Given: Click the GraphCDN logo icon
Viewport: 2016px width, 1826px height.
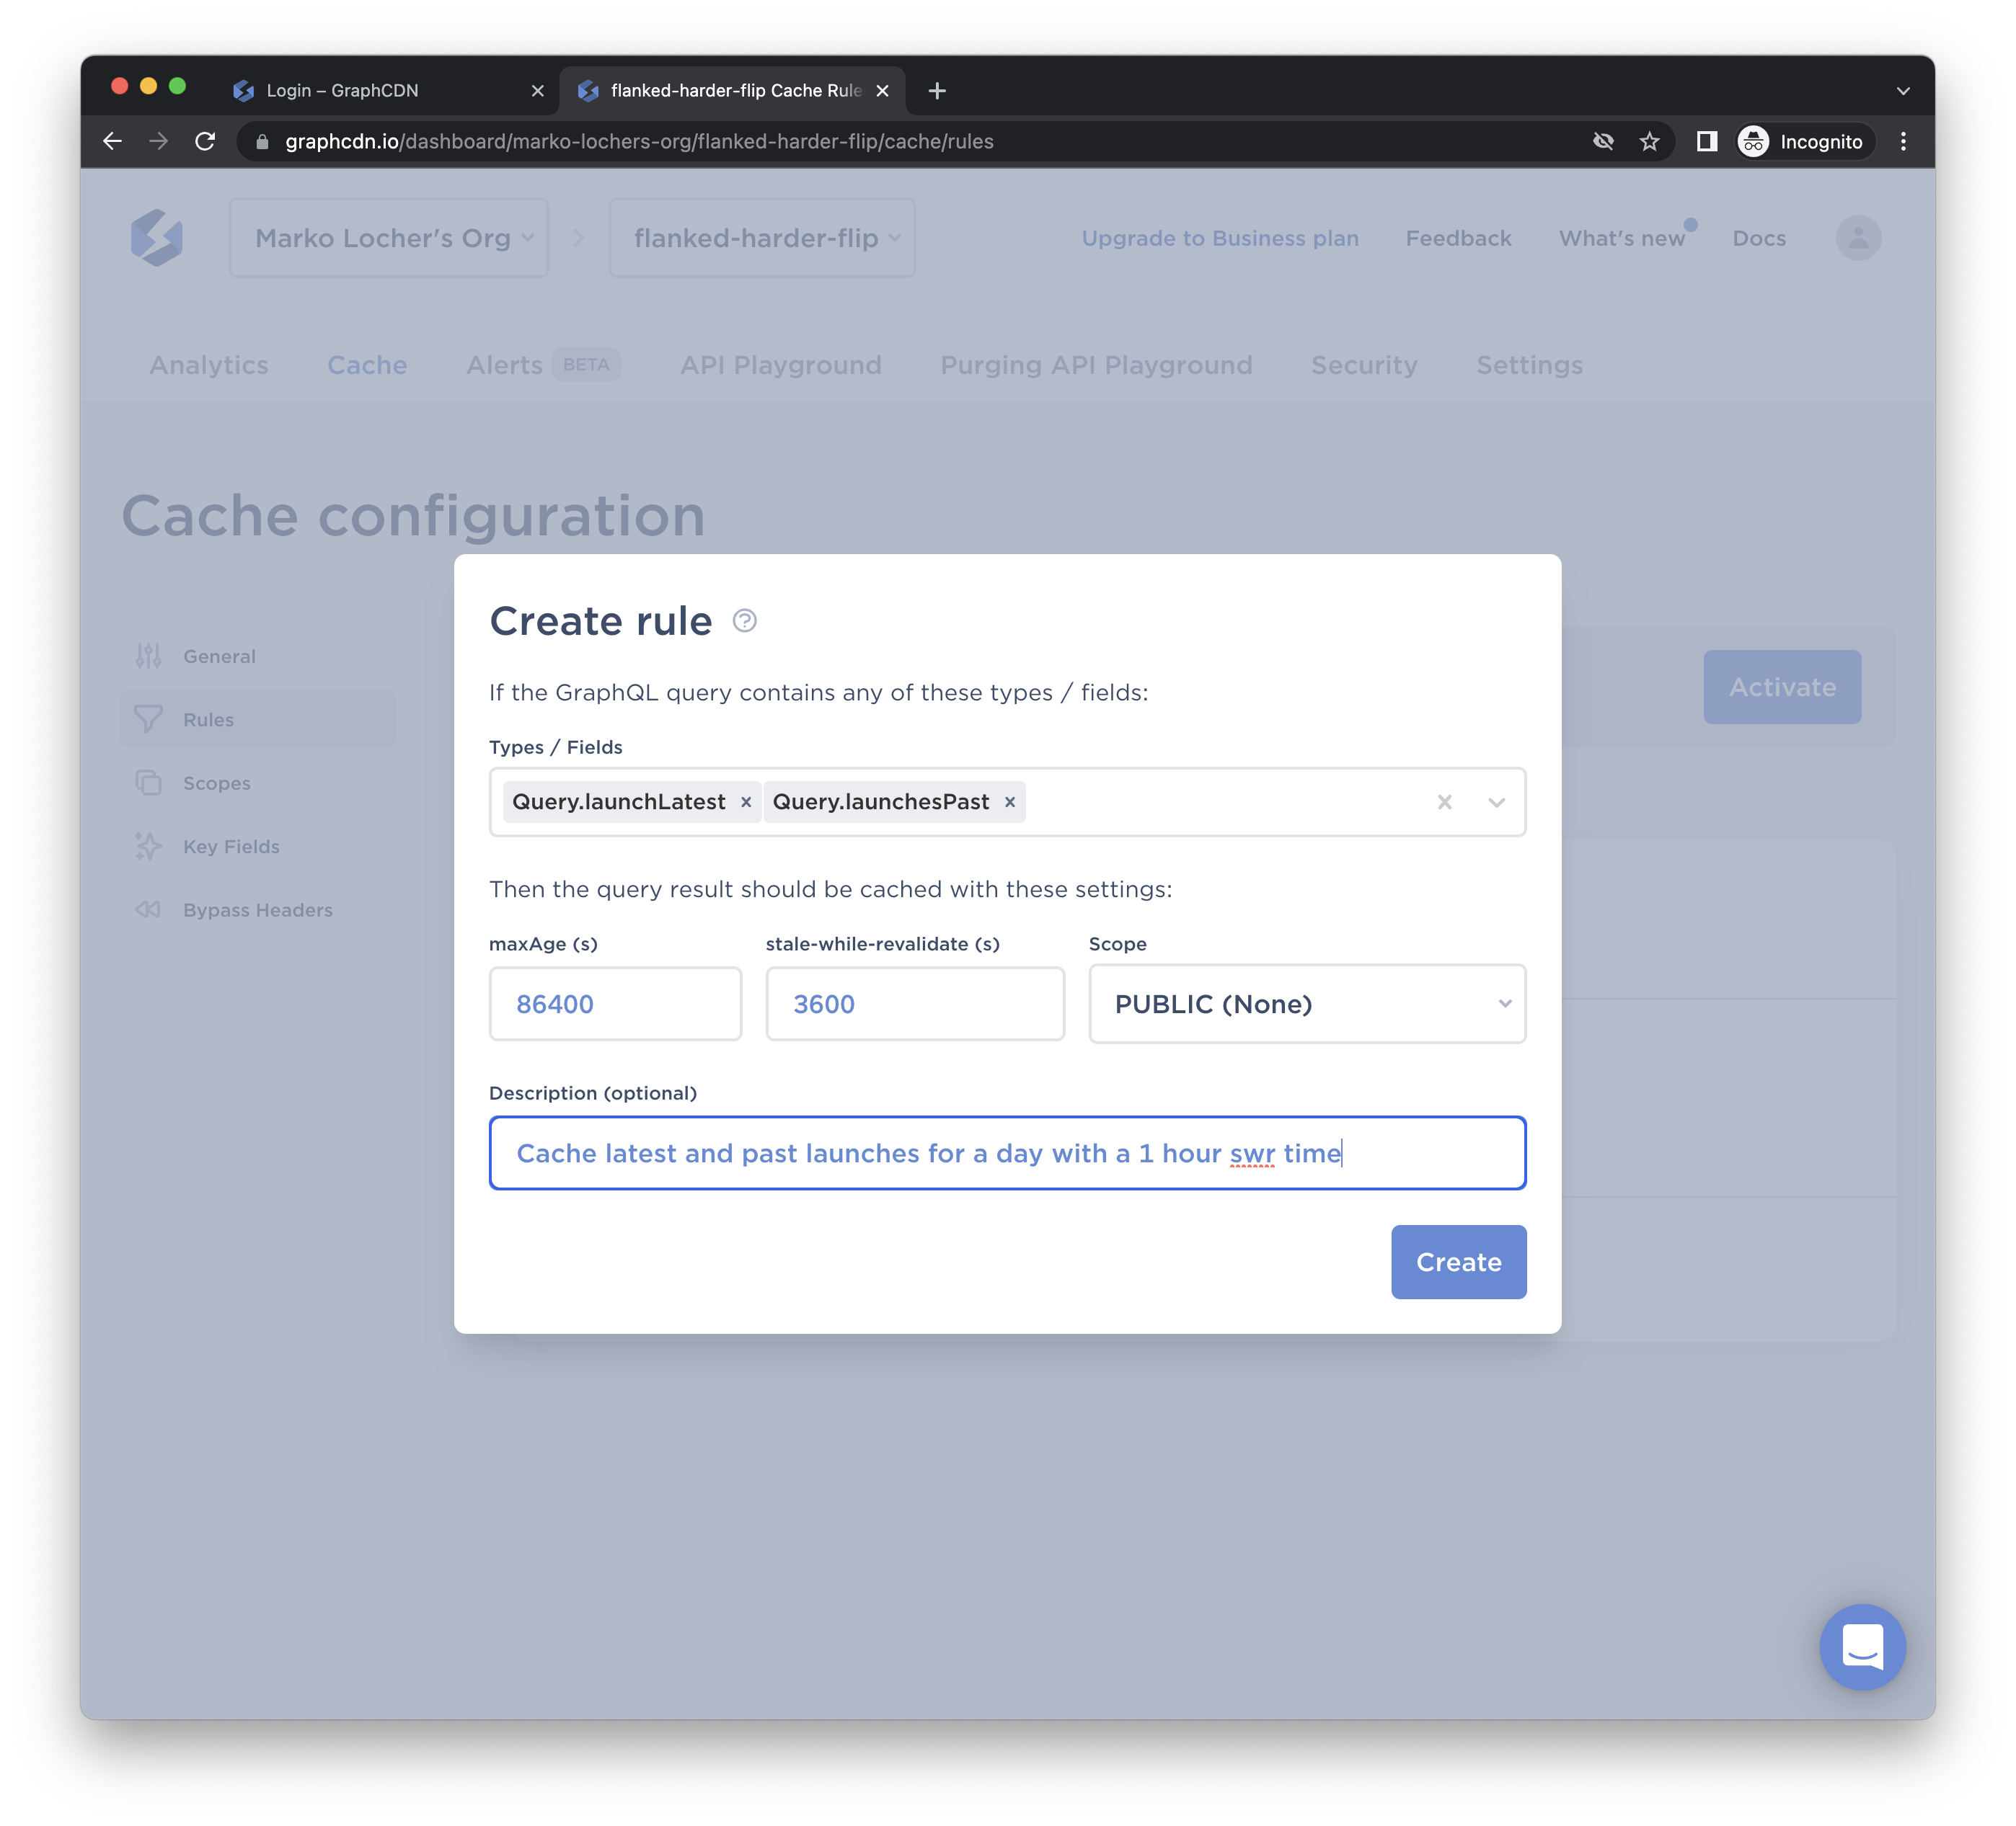Looking at the screenshot, I should pos(157,238).
